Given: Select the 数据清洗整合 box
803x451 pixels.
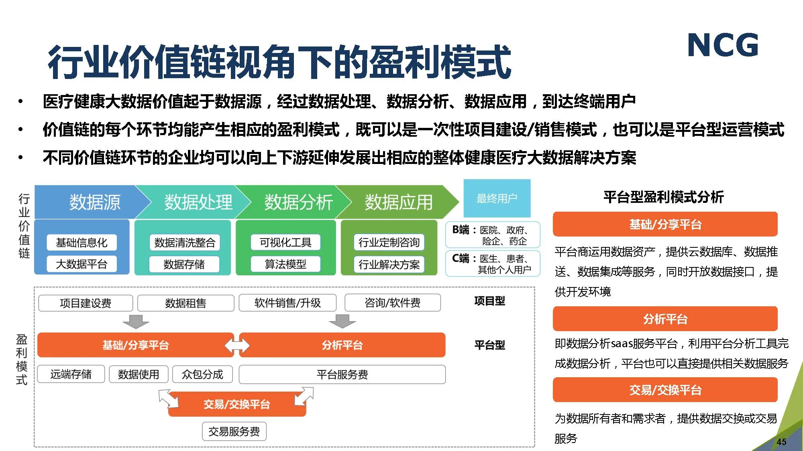Looking at the screenshot, I should tap(185, 243).
